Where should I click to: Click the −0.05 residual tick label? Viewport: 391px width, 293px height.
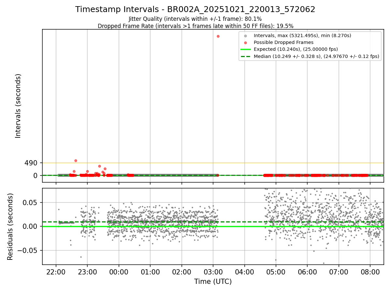[28, 250]
